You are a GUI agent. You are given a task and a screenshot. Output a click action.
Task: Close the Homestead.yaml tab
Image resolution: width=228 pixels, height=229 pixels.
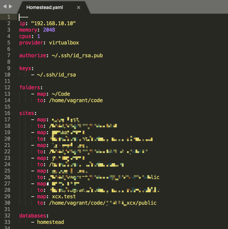tap(78, 7)
